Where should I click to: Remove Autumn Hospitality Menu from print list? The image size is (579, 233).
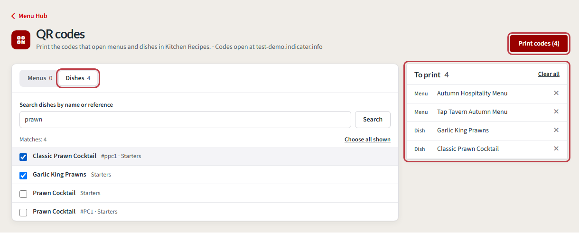[556, 93]
